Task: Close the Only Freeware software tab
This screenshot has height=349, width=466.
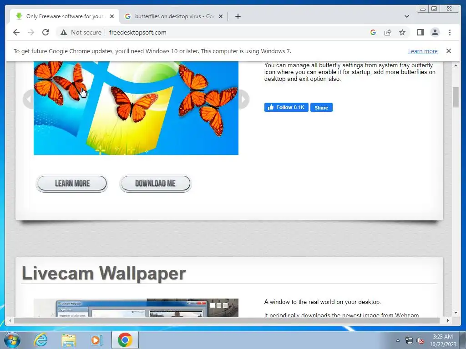Action: tap(112, 16)
